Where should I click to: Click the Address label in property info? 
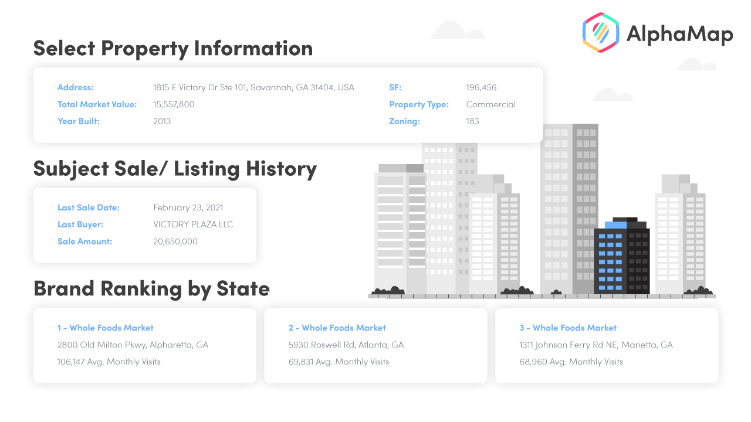tap(75, 87)
